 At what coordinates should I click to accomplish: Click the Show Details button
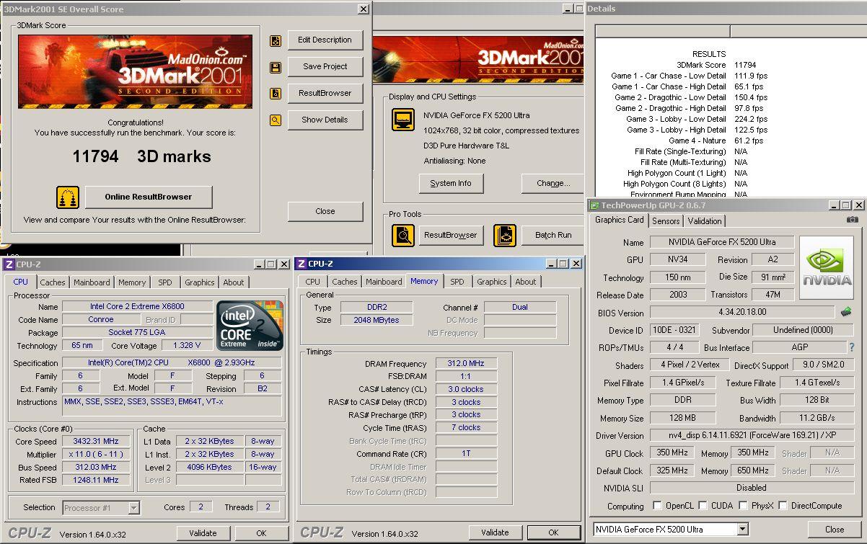(x=325, y=120)
